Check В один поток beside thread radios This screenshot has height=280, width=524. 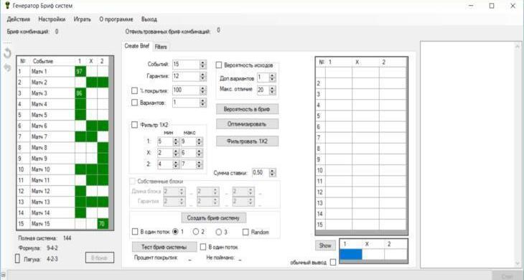135,232
